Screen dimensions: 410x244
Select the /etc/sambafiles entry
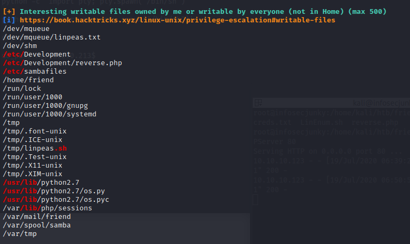tap(35, 71)
